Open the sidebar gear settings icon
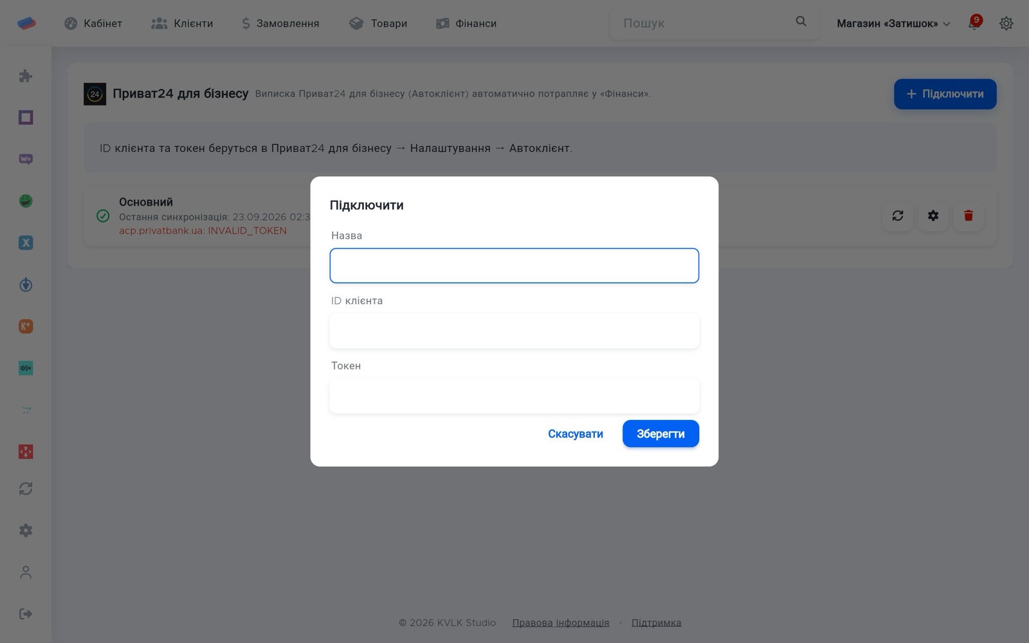Image resolution: width=1029 pixels, height=643 pixels. pyautogui.click(x=26, y=530)
